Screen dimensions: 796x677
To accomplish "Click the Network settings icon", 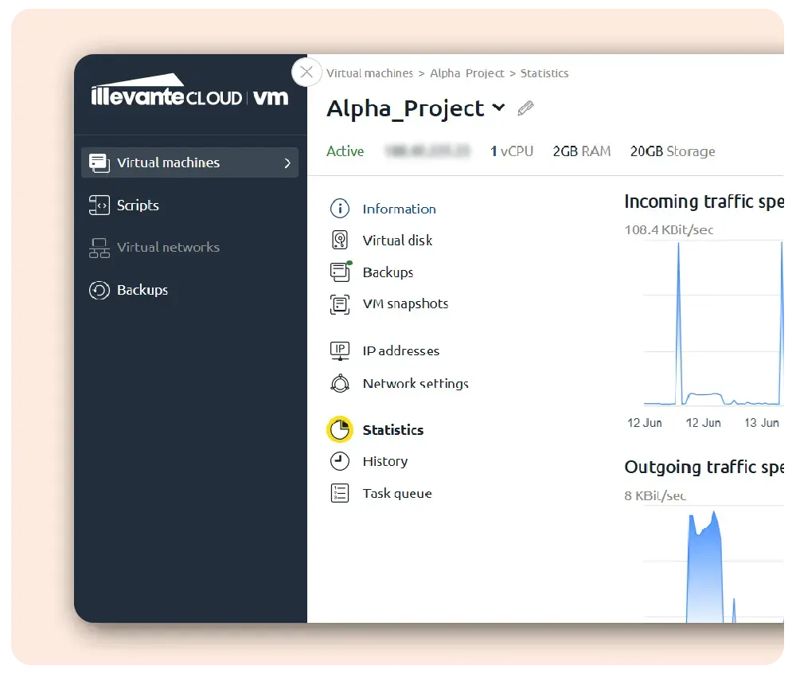I will pos(340,383).
